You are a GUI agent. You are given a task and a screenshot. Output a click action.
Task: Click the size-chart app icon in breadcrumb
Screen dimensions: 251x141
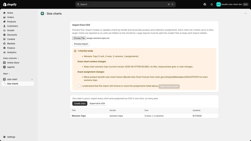(x=42, y=13)
